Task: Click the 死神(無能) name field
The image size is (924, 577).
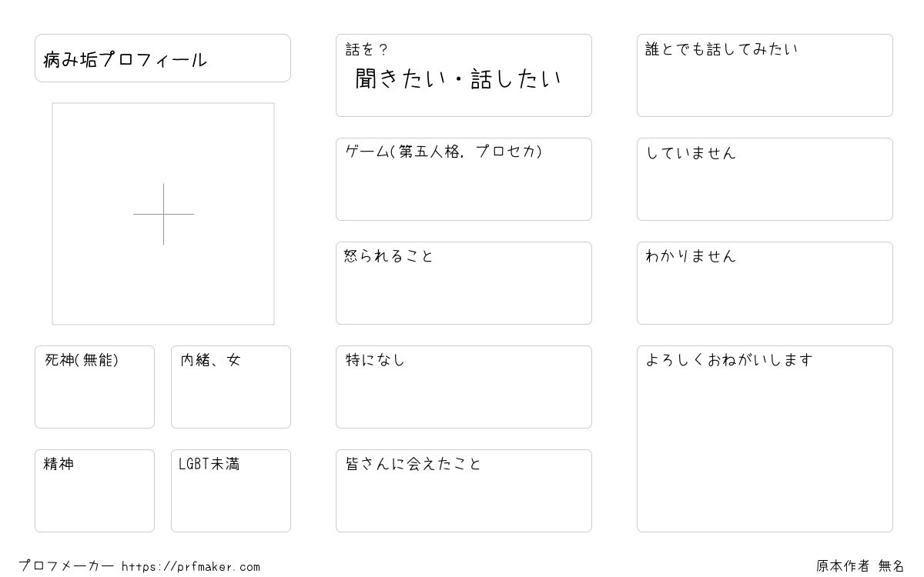Action: (95, 387)
